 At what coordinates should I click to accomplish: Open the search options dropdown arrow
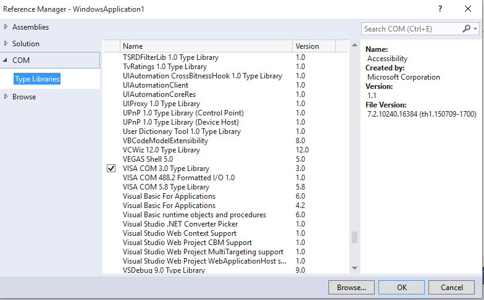(475, 28)
